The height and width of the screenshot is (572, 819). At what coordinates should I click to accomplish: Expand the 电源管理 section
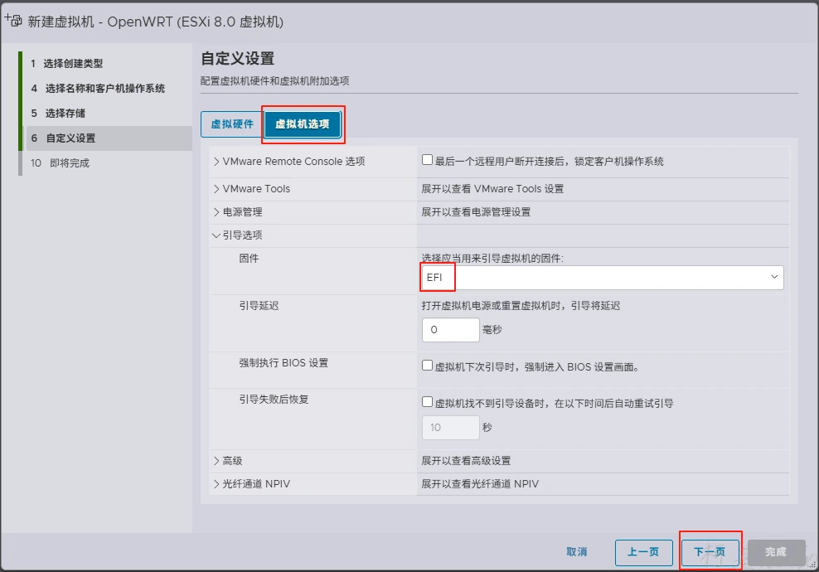pos(217,212)
